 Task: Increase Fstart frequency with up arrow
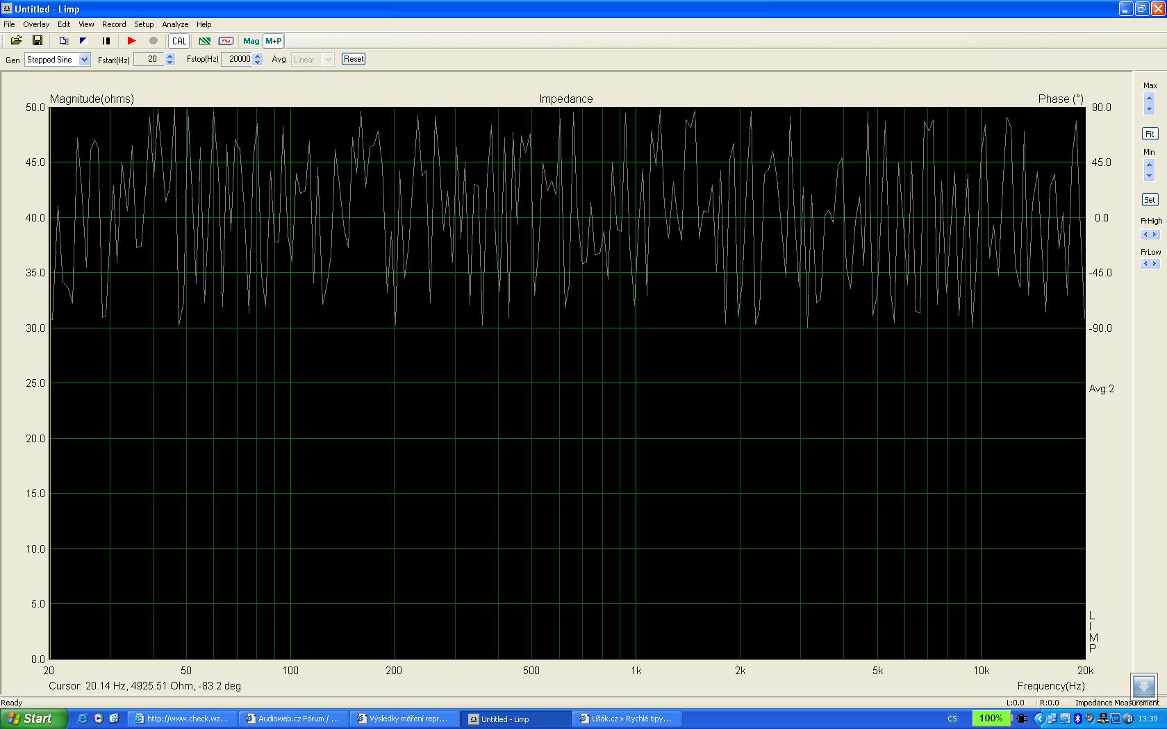[x=169, y=56]
